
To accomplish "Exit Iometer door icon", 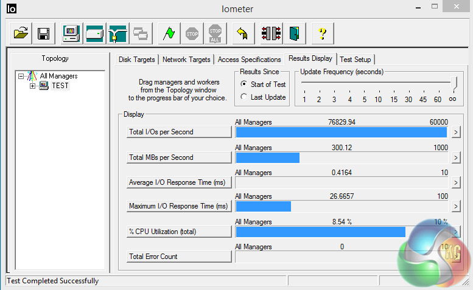I will [294, 33].
